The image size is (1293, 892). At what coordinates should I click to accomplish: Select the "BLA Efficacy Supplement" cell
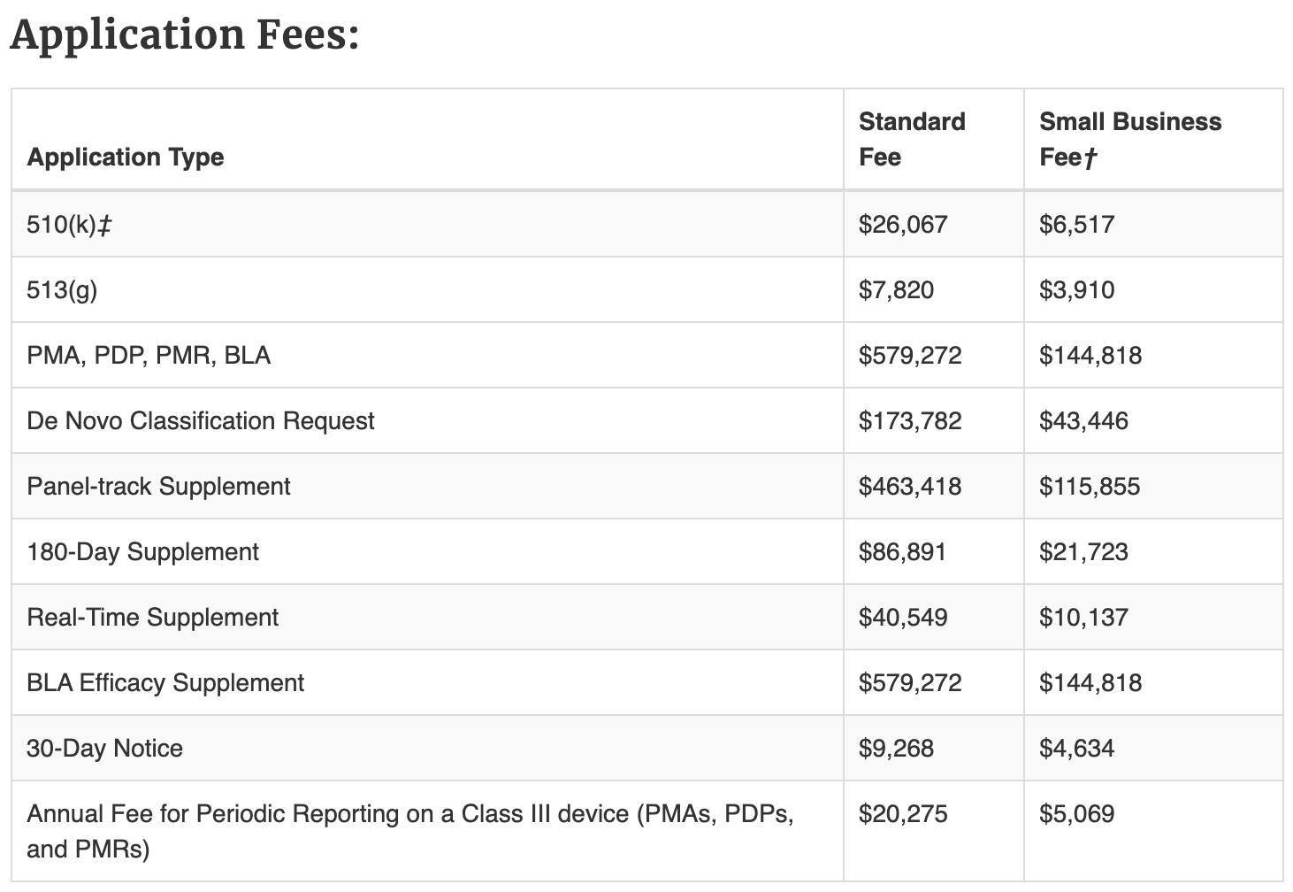point(165,683)
